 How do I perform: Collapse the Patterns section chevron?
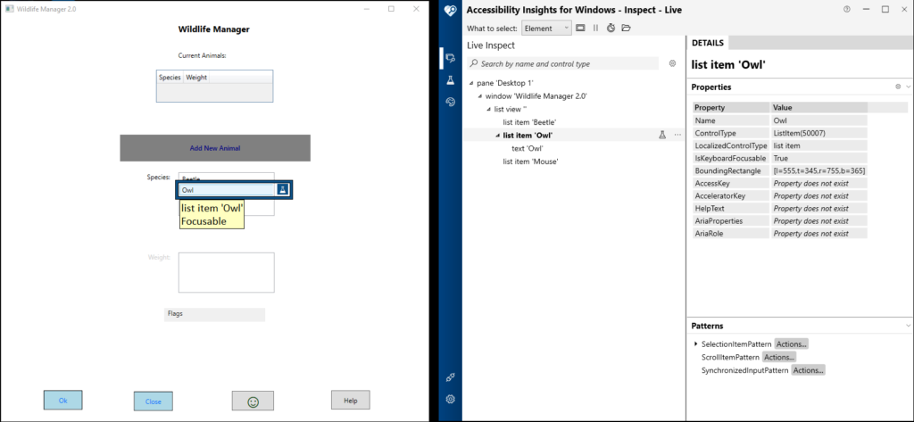point(908,326)
